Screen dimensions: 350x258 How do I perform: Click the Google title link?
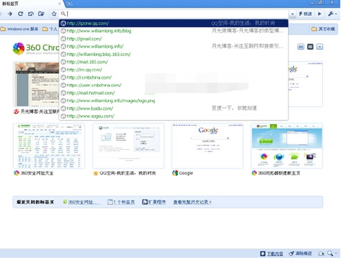tap(186, 173)
